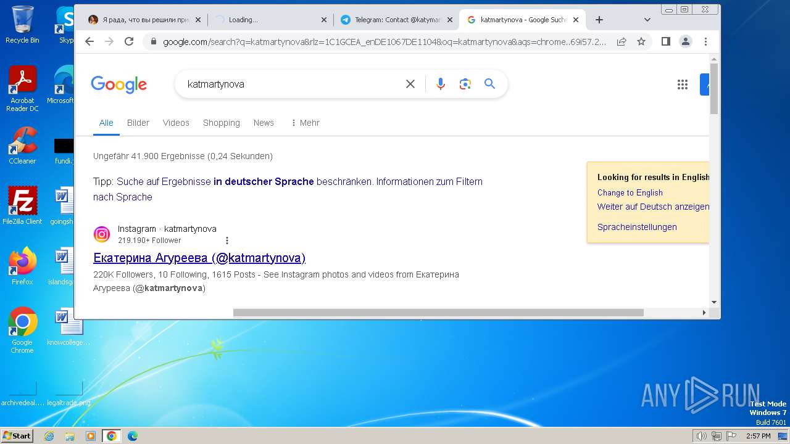Start voice search with microphone icon
Screen dimensions: 790x444
click(440, 84)
